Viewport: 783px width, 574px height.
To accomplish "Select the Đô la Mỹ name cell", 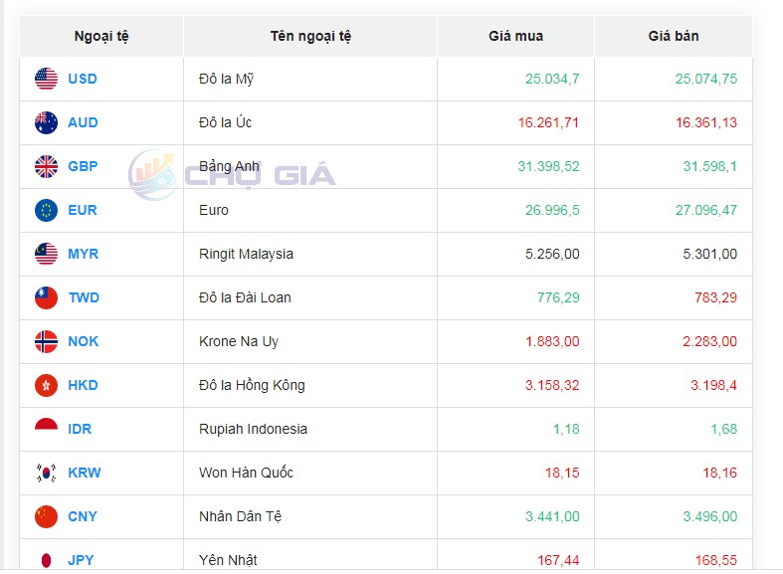I will click(x=310, y=79).
